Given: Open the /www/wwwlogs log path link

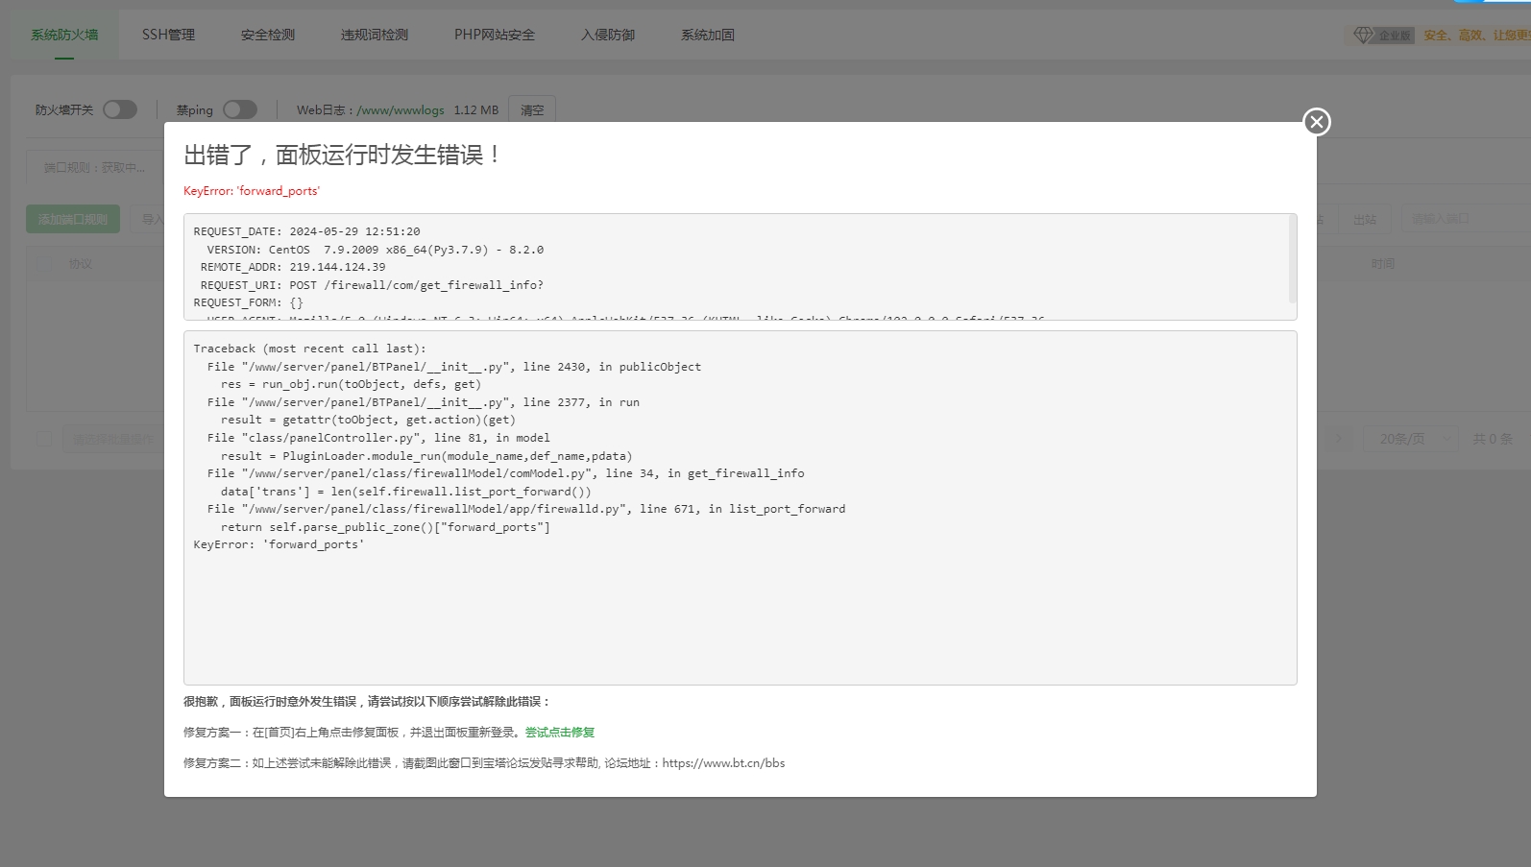Looking at the screenshot, I should [401, 110].
